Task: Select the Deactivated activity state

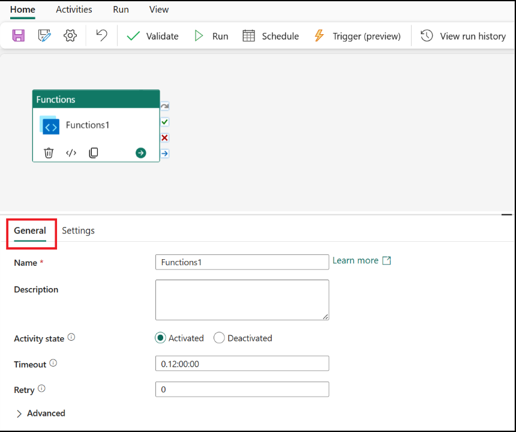Action: [x=219, y=338]
